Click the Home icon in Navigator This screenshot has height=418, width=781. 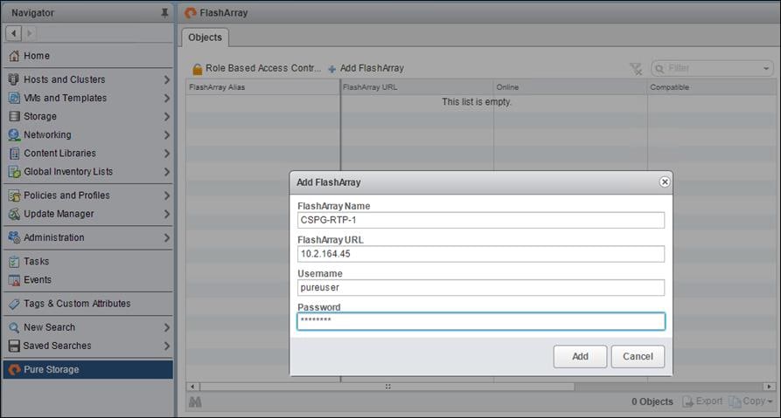click(15, 56)
